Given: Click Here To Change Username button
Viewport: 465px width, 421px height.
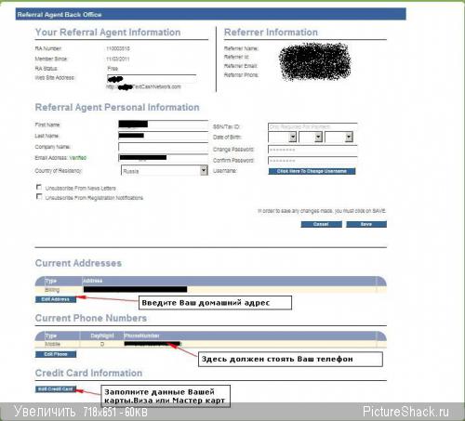Looking at the screenshot, I should (x=312, y=171).
